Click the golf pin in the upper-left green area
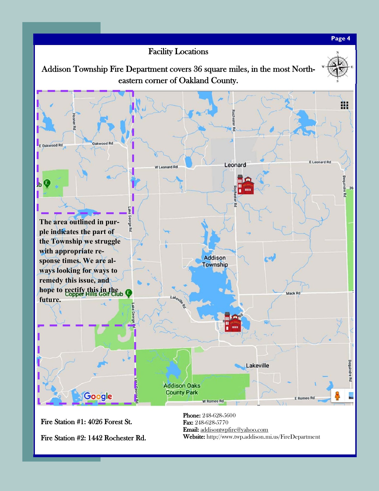This screenshot has width=379, height=491. pos(47,183)
